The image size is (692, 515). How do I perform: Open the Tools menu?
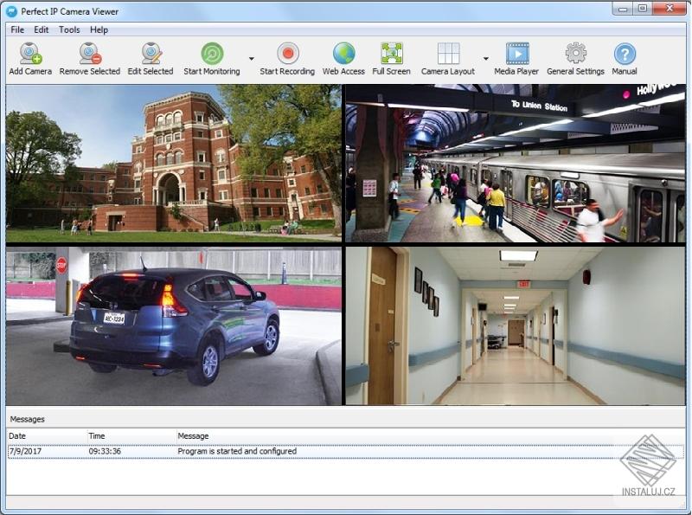pyautogui.click(x=68, y=29)
